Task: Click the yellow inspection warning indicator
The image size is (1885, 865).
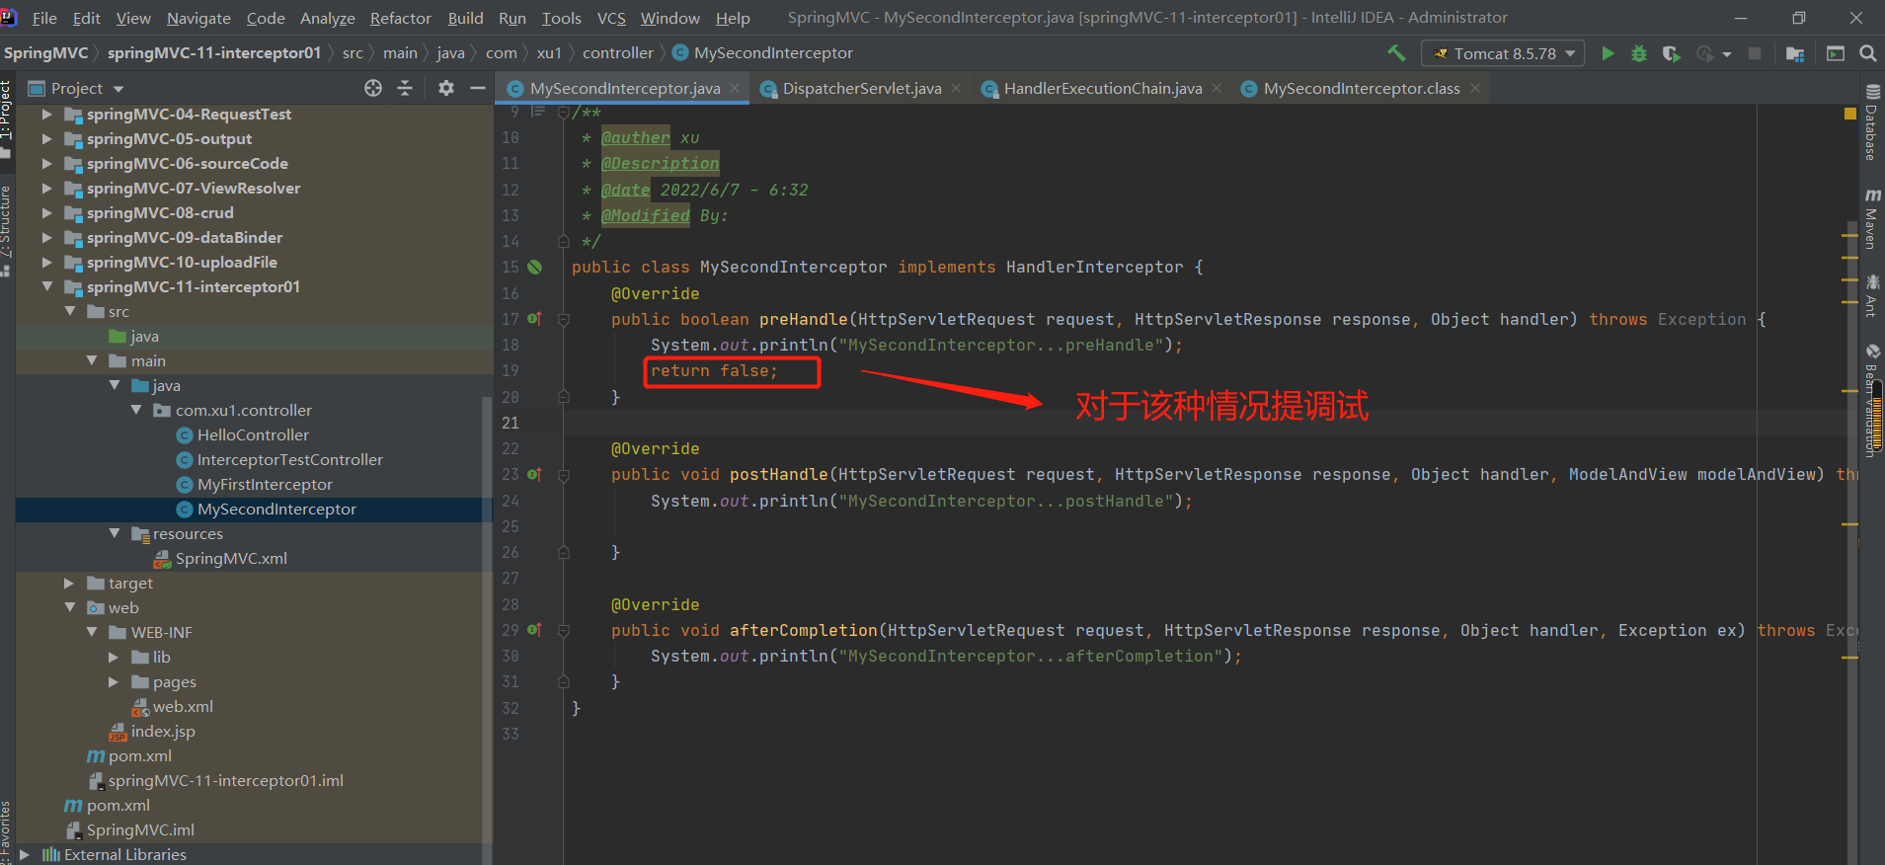Action: 1850,114
